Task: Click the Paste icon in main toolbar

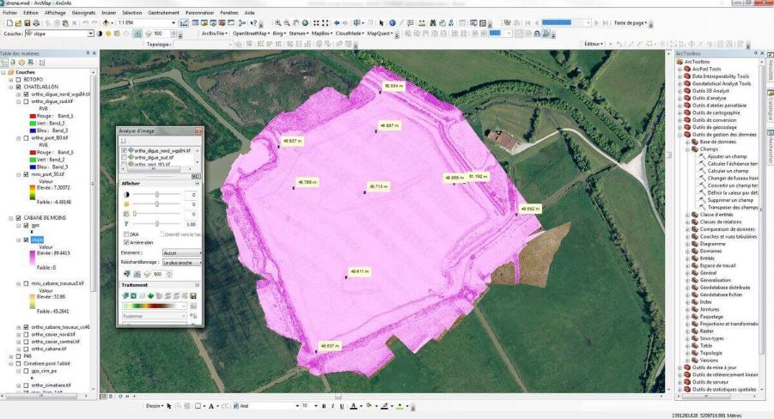Action: pos(65,23)
